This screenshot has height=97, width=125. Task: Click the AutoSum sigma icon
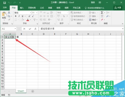click(102, 13)
